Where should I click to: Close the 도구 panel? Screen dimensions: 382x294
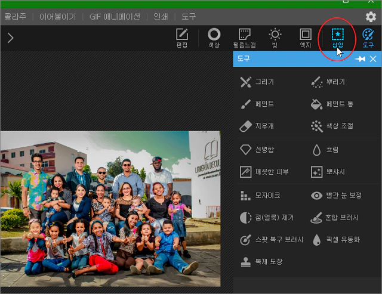click(373, 59)
